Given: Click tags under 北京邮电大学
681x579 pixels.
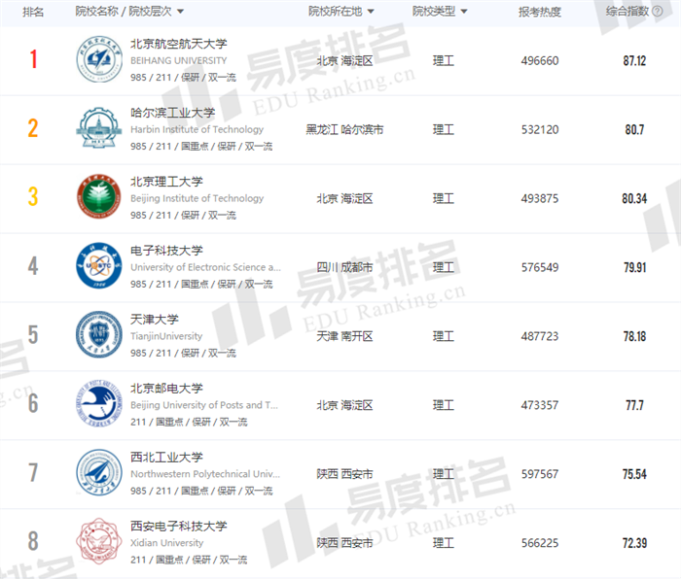Looking at the screenshot, I should coord(189,422).
